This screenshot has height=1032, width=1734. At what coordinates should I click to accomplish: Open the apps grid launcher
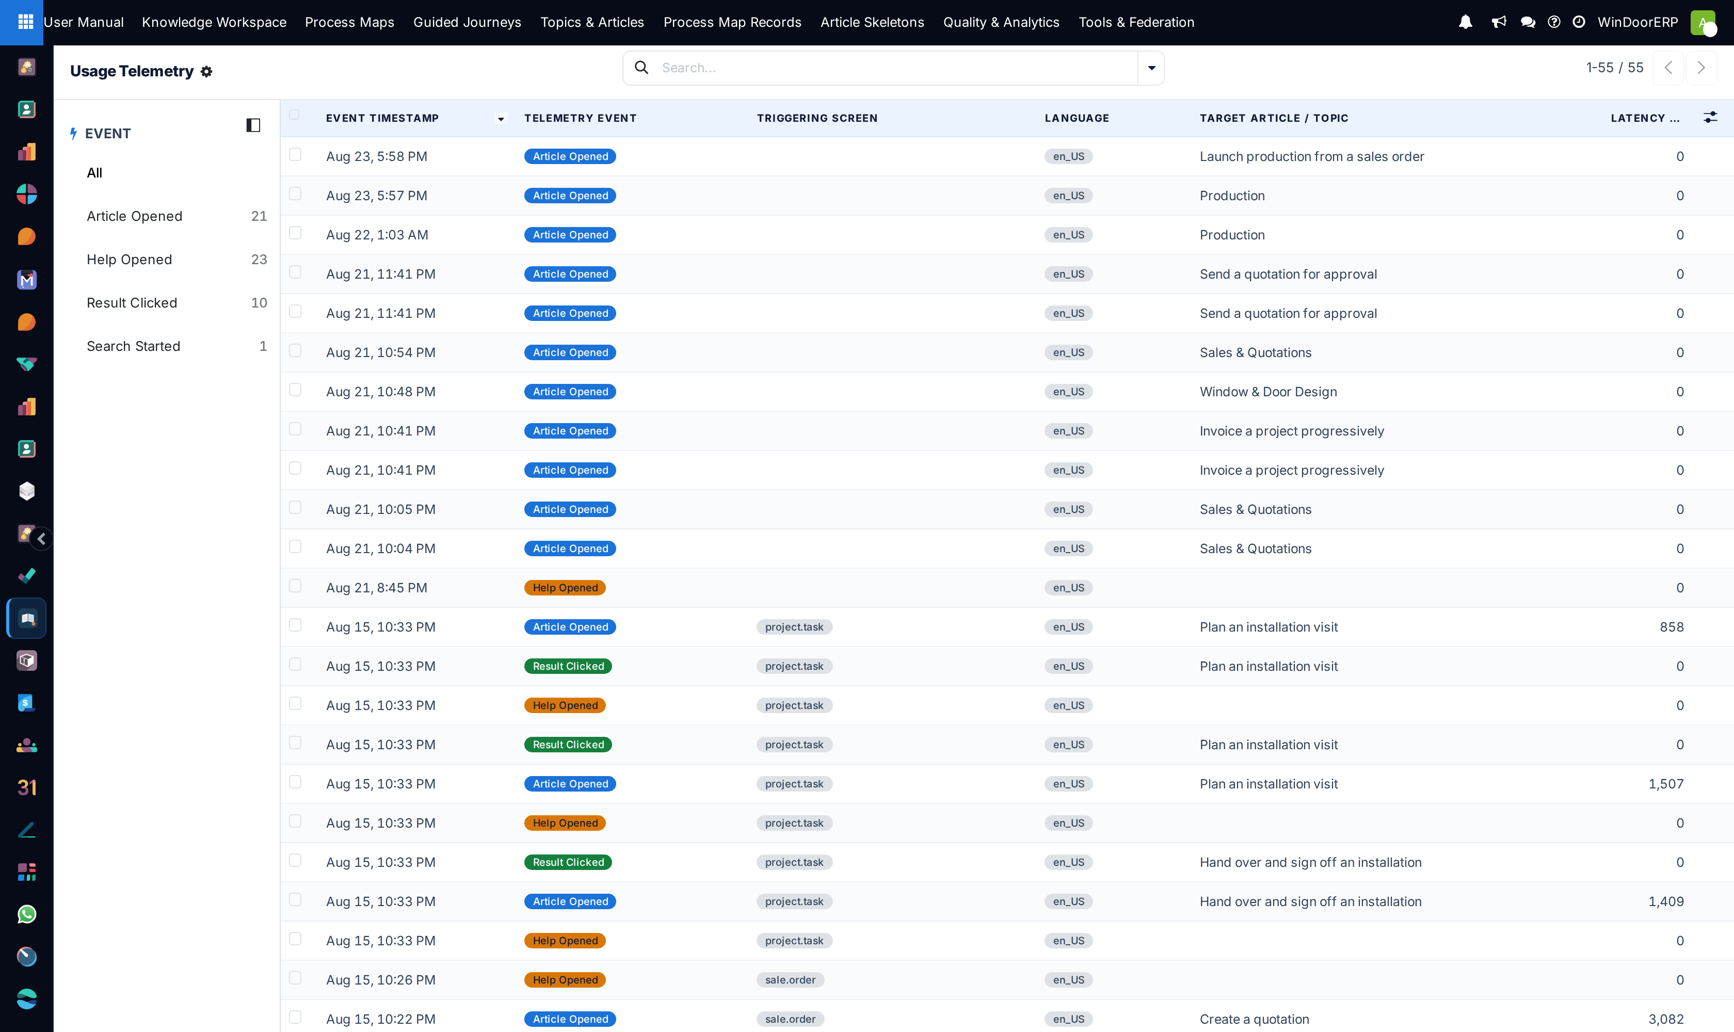[x=26, y=22]
